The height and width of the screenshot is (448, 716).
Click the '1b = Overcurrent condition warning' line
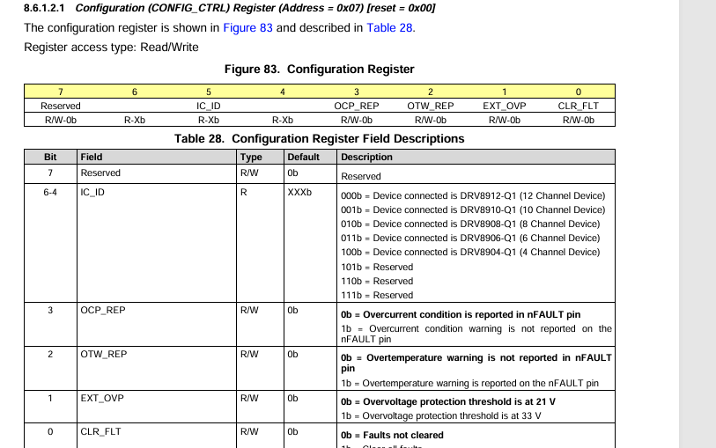click(x=476, y=334)
